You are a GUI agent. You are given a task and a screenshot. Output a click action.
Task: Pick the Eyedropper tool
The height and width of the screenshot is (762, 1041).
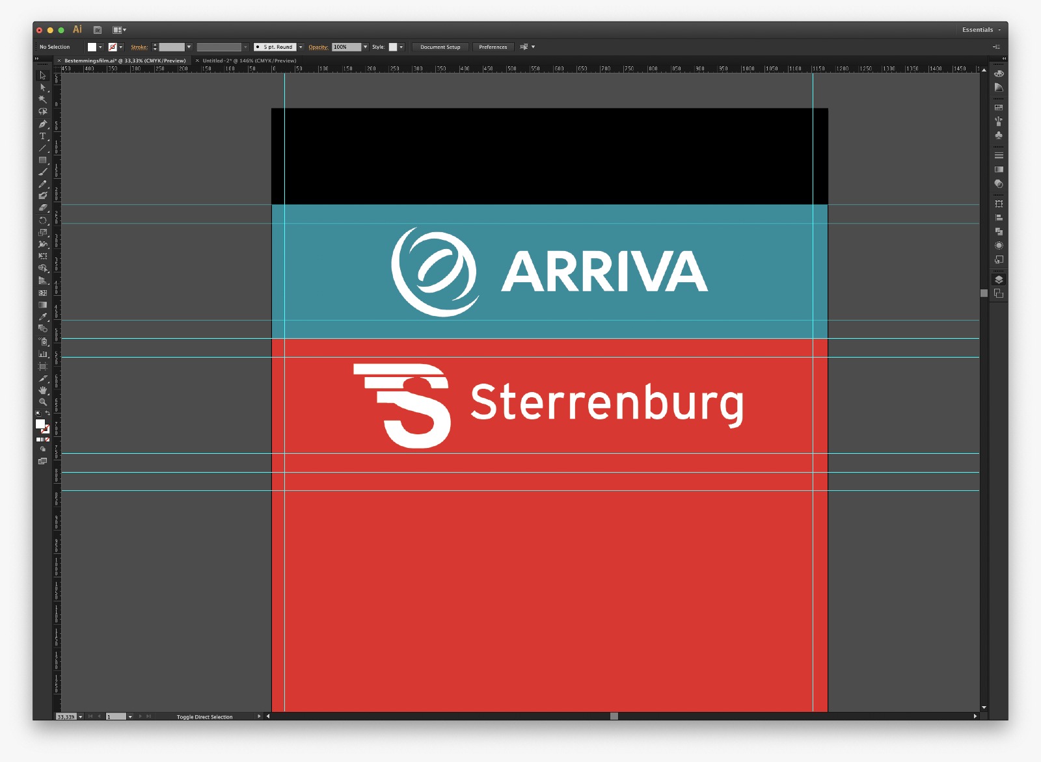pos(43,317)
